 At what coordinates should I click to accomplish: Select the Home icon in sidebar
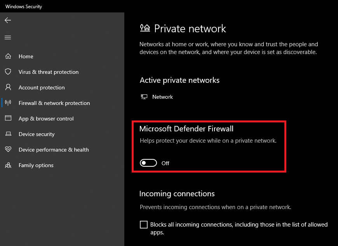pyautogui.click(x=8, y=56)
